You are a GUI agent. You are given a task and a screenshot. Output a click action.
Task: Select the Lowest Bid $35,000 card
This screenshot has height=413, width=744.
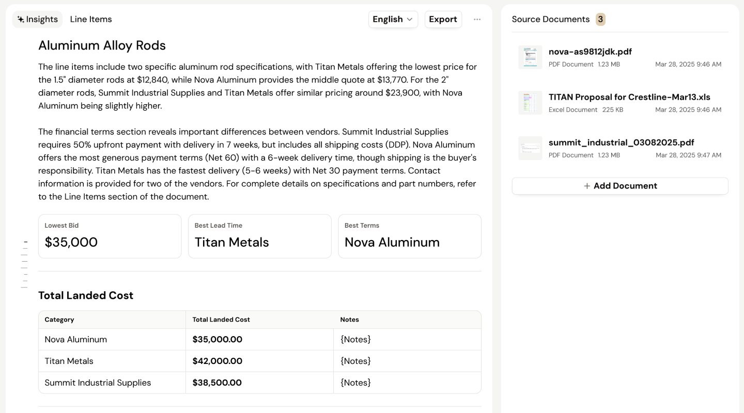click(x=110, y=236)
